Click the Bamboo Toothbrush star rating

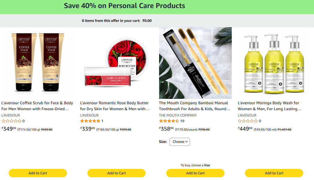(x=169, y=121)
